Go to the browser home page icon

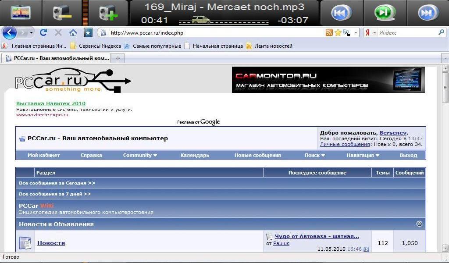coord(73,32)
